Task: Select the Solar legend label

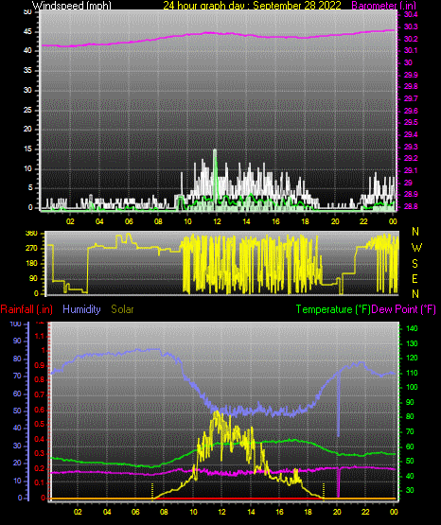Action: (123, 309)
